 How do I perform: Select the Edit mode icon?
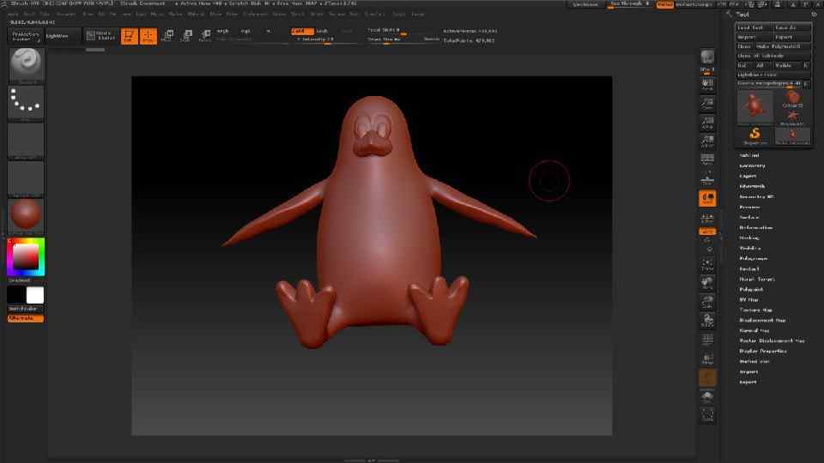coord(128,36)
